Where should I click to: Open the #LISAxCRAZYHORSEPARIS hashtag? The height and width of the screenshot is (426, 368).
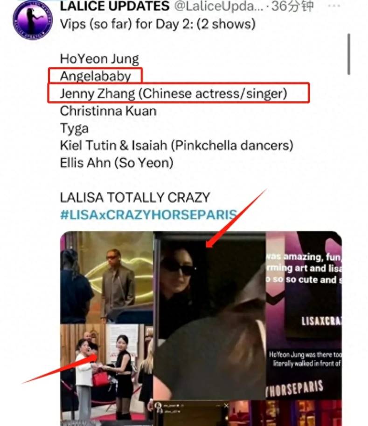tap(149, 215)
